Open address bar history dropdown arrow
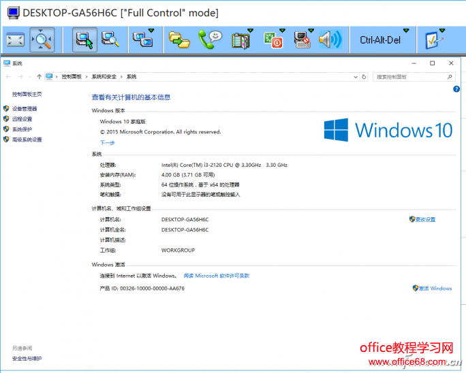Image resolution: width=466 pixels, height=373 pixels. [356, 77]
